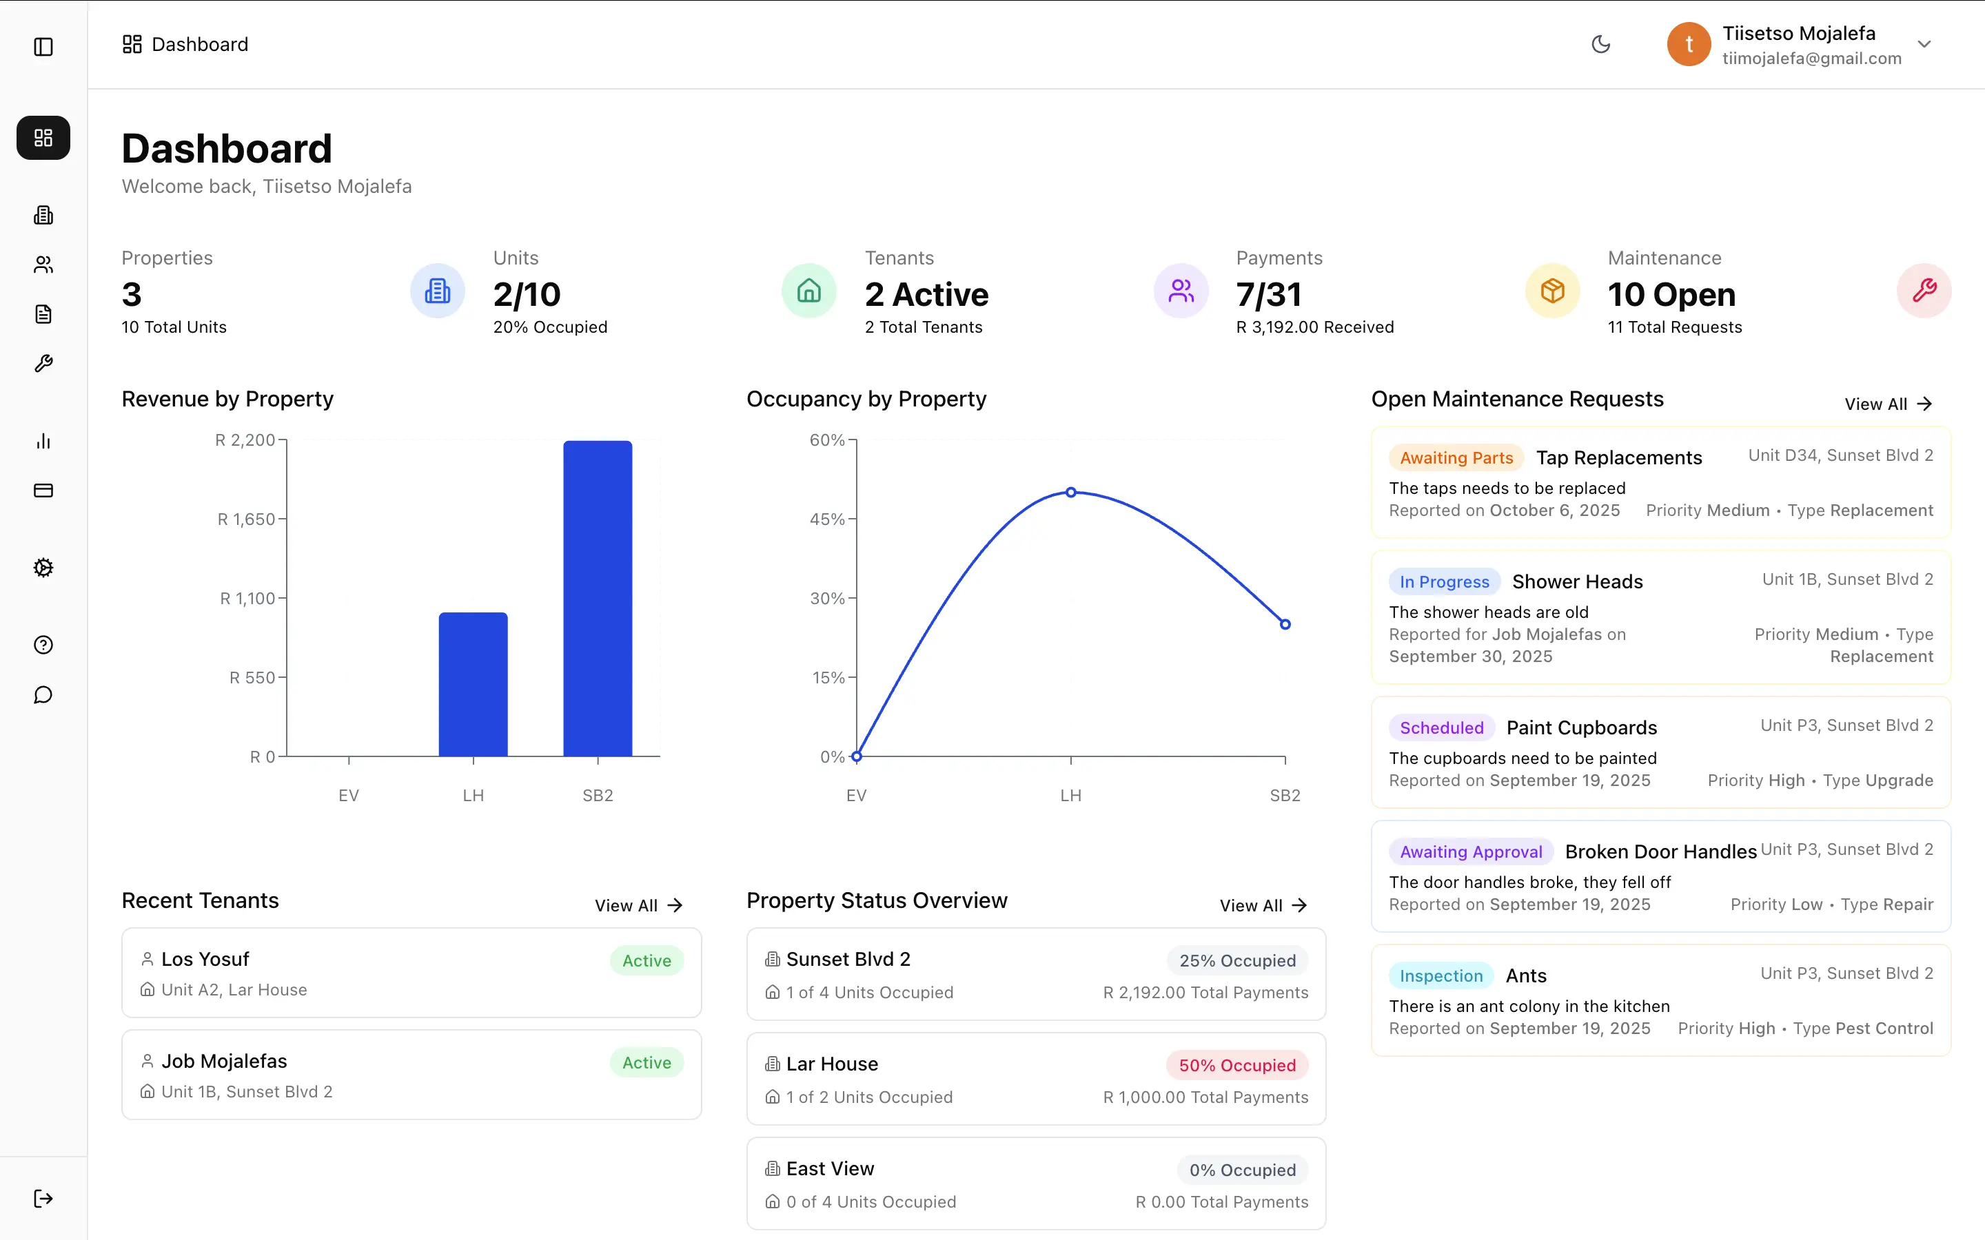Screen dimensions: 1985x1240
Task: Click the Dashboard breadcrumb in header
Action: 185,44
